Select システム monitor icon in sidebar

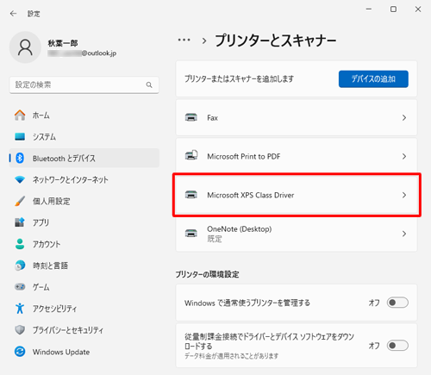[x=20, y=136]
